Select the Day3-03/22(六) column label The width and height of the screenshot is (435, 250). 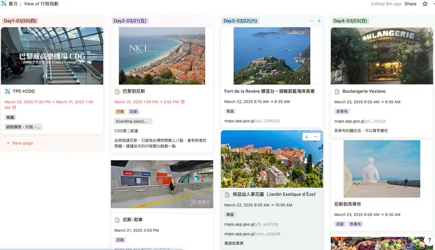pos(240,21)
